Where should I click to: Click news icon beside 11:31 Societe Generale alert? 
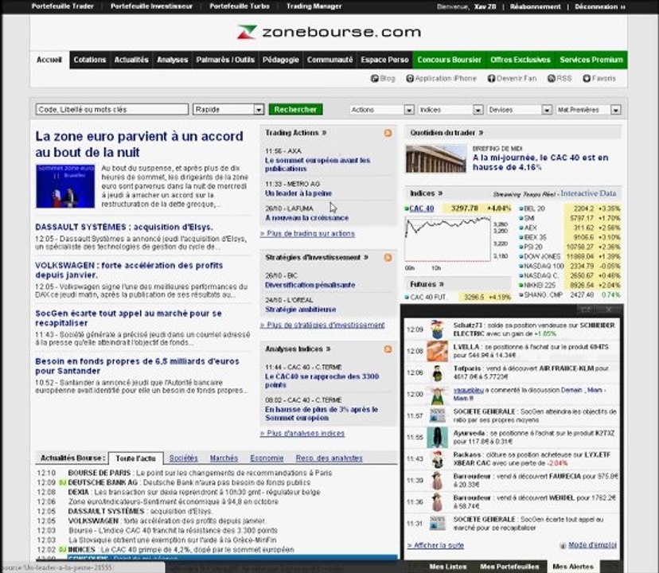click(438, 524)
